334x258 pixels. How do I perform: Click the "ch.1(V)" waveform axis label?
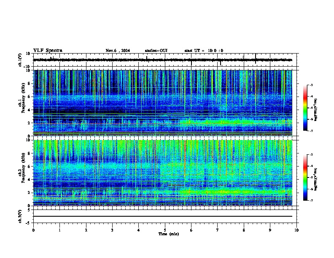[20, 60]
